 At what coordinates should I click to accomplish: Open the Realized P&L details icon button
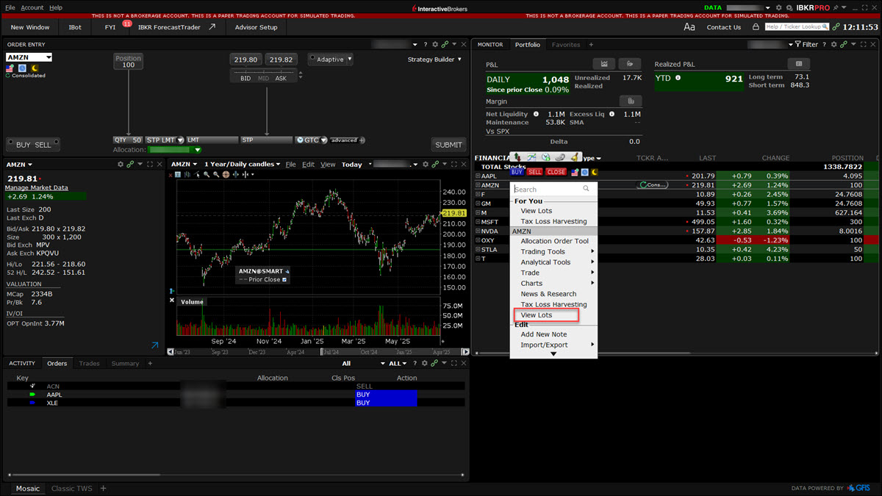click(798, 64)
